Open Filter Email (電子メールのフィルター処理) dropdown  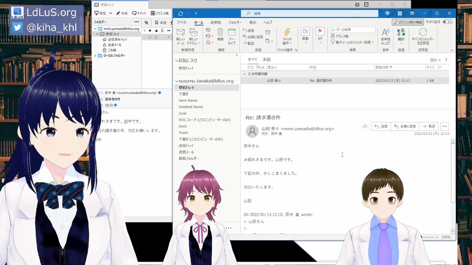pyautogui.click(x=352, y=42)
